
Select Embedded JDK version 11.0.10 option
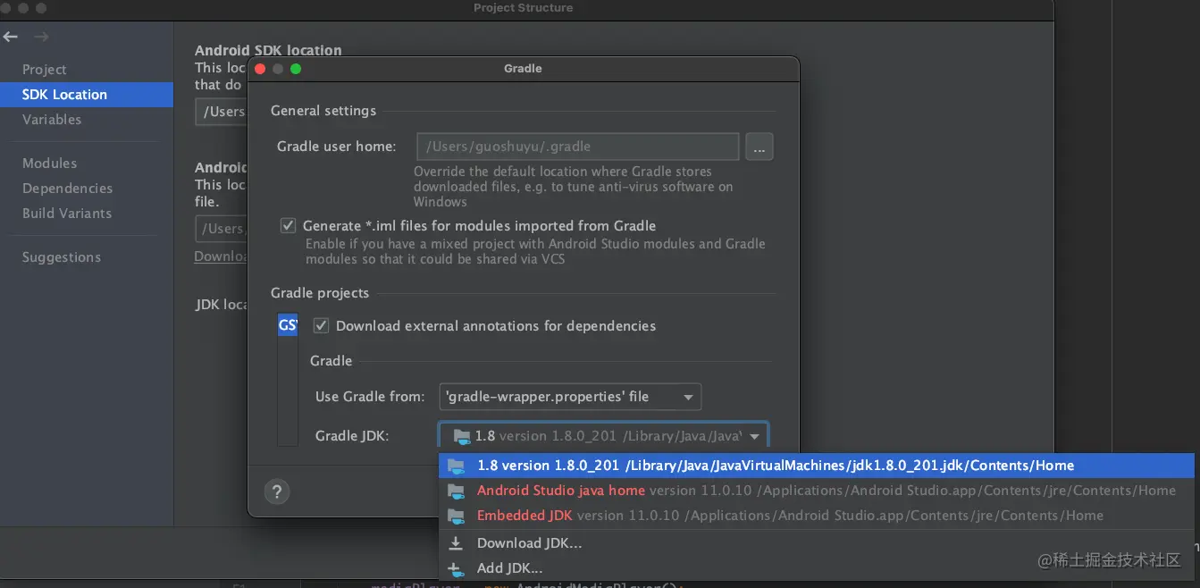pos(817,516)
